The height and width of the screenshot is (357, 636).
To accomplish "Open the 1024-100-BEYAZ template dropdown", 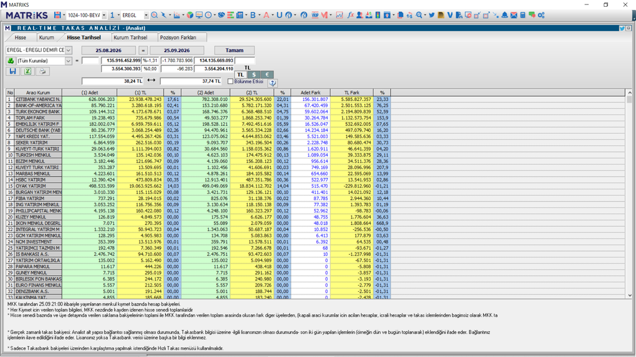I will tap(104, 15).
